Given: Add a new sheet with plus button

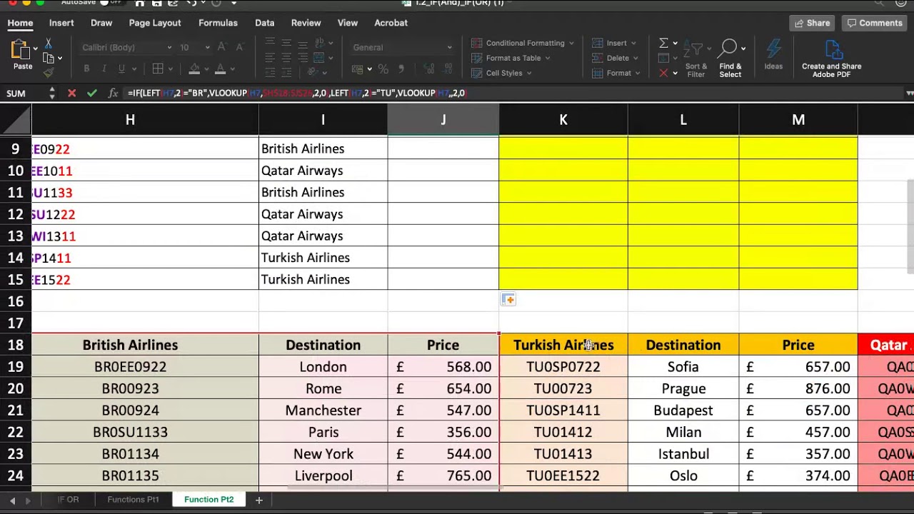Looking at the screenshot, I should point(259,500).
